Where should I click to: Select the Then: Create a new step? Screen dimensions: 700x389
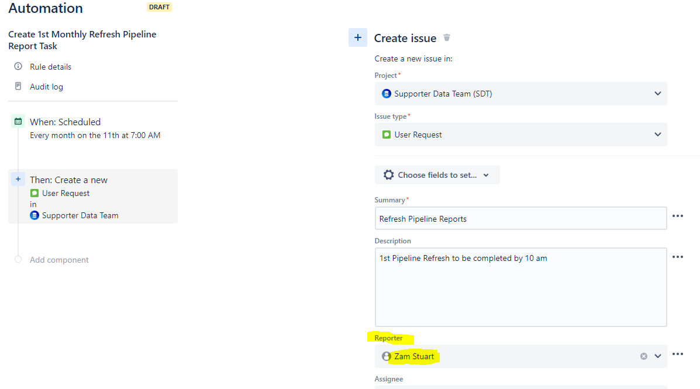[93, 196]
